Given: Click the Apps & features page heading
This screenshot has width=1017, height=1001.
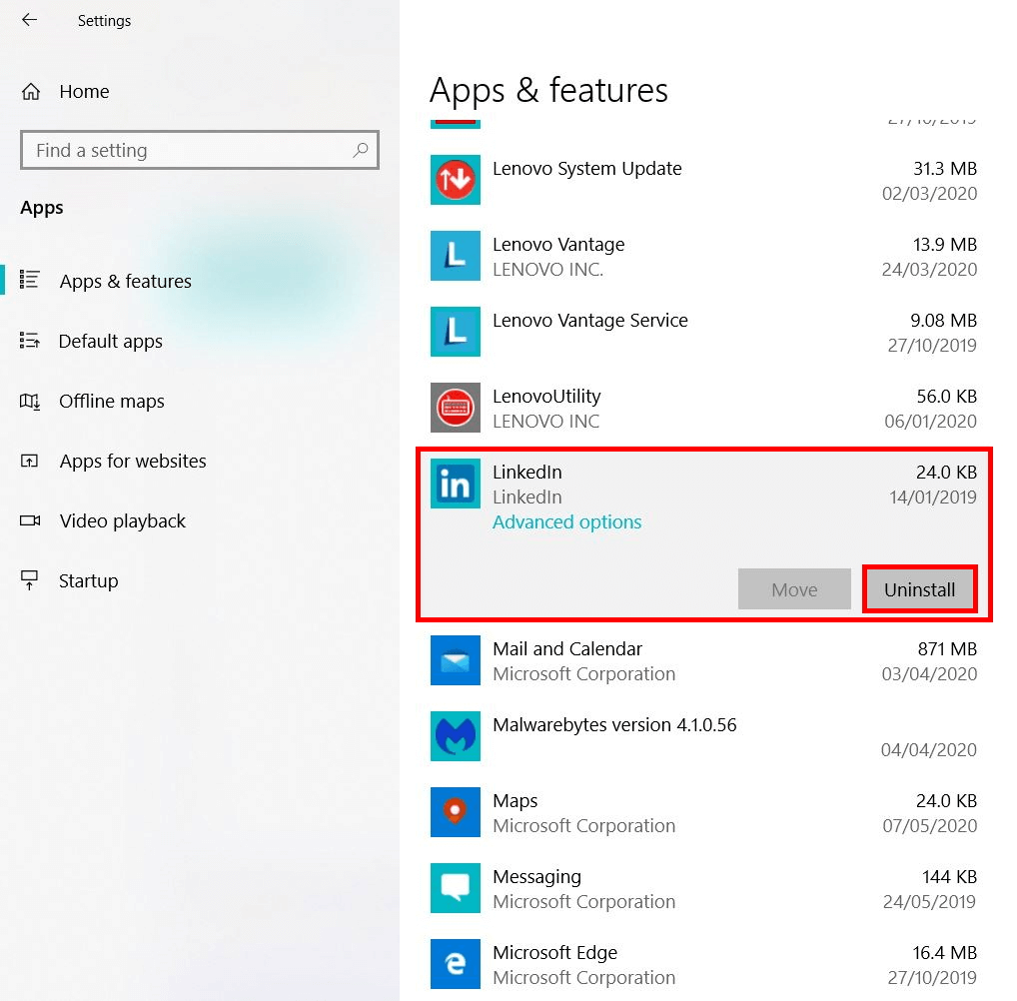Looking at the screenshot, I should (x=548, y=91).
